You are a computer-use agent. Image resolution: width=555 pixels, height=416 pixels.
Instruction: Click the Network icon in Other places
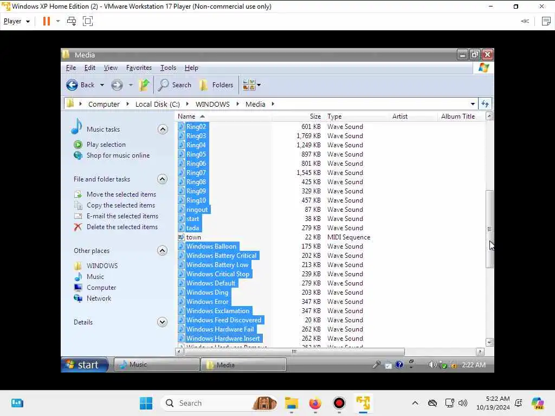coord(78,298)
